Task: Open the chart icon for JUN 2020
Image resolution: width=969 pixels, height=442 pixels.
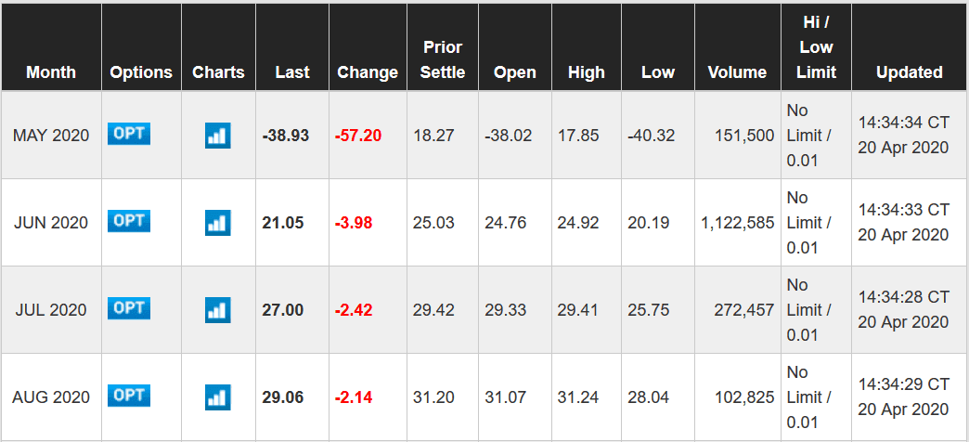Action: point(217,223)
